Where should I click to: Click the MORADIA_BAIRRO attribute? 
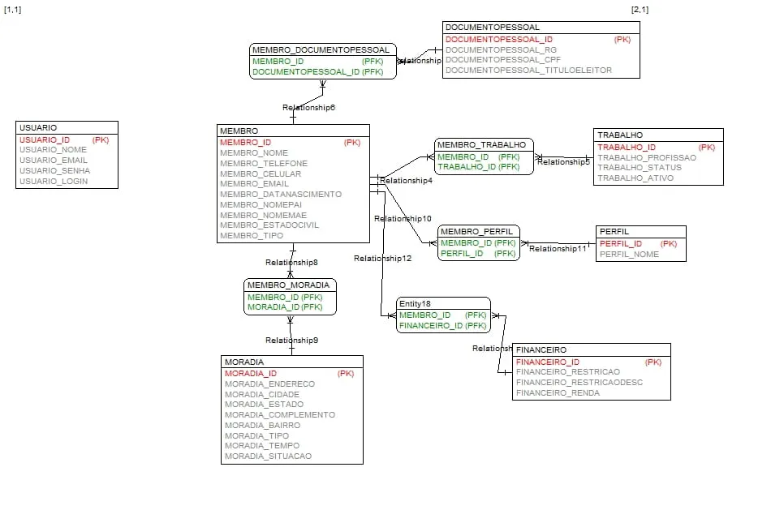pyautogui.click(x=262, y=426)
